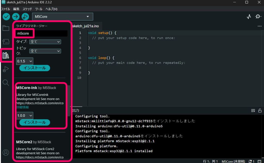Click the Verify checkmark button
The height and width of the screenshot is (163, 264).
(6, 17)
